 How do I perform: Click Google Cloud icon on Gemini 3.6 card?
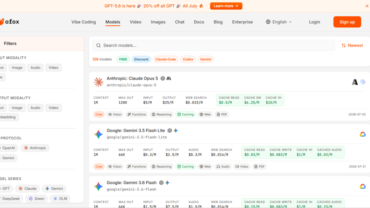[363, 186]
